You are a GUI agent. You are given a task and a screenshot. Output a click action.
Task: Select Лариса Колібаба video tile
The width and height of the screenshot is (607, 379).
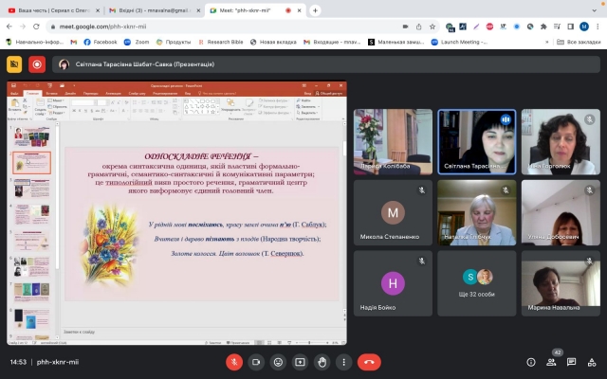(x=393, y=141)
